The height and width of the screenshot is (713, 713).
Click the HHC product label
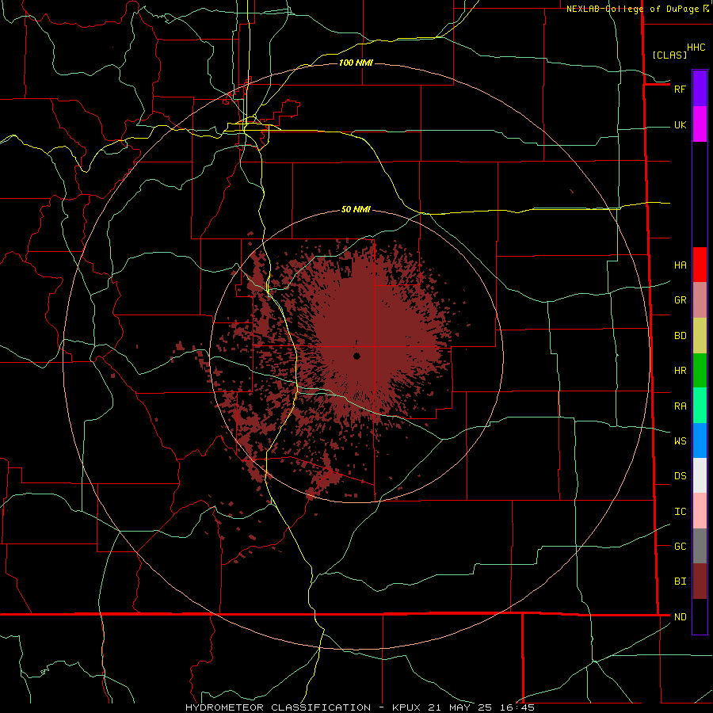pos(696,48)
